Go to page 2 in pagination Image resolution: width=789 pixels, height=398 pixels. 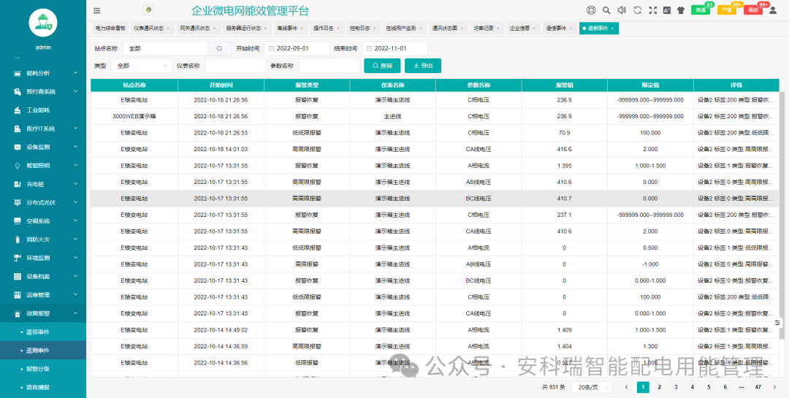659,387
